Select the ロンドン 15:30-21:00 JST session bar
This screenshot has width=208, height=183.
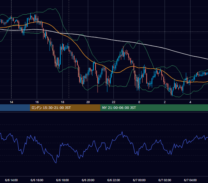pos(65,108)
